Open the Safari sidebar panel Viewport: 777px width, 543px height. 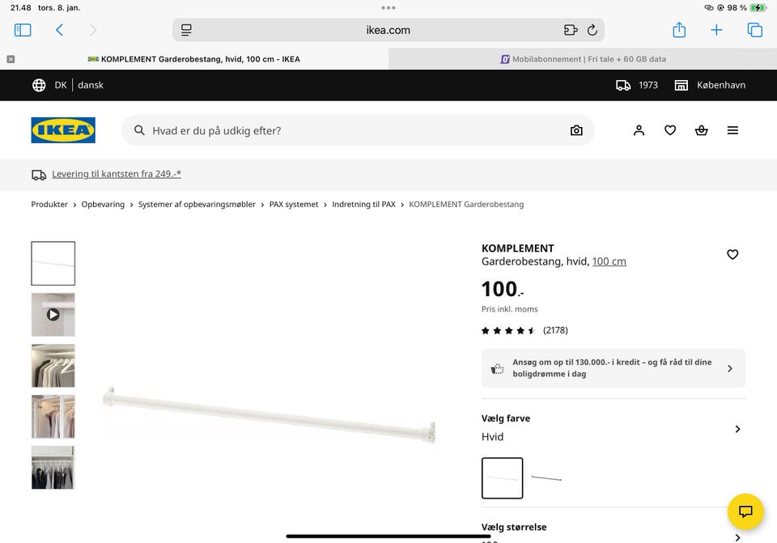point(23,30)
